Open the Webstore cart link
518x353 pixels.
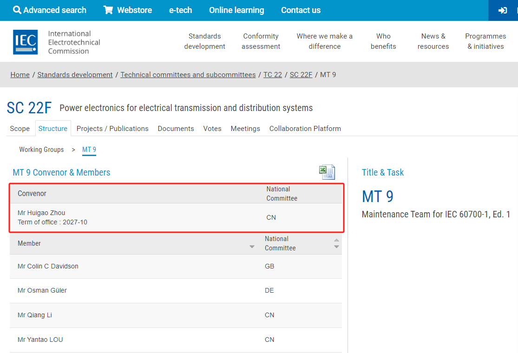click(x=128, y=10)
